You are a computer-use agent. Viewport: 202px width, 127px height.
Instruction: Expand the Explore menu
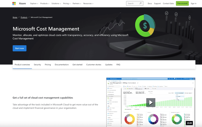[34, 4]
